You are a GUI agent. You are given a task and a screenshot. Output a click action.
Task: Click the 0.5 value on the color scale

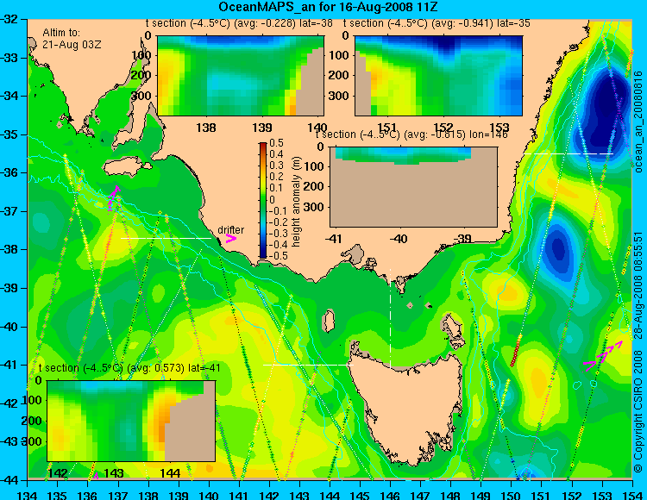click(x=276, y=143)
